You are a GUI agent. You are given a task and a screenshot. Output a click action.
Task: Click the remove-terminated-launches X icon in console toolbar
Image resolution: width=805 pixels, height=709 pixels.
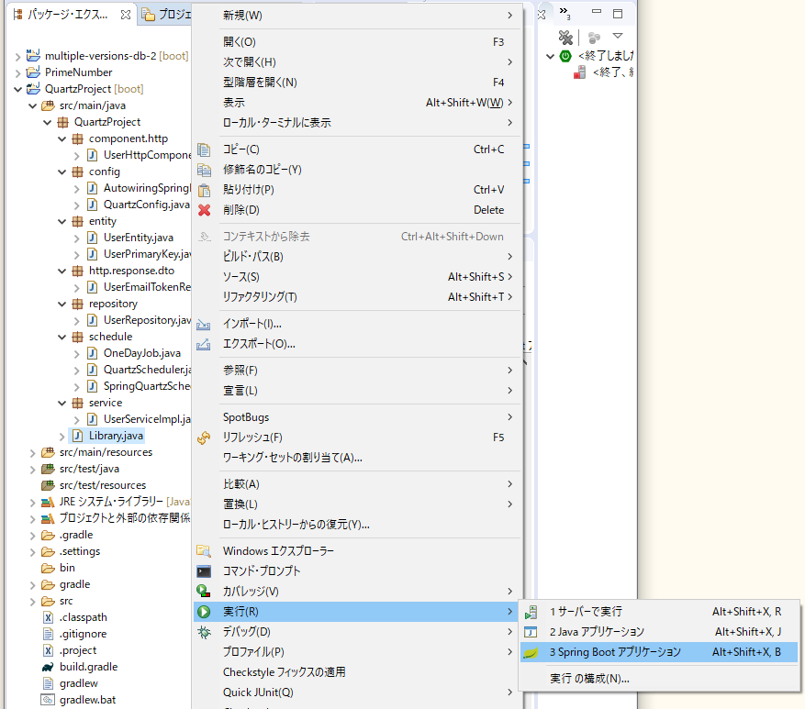click(x=566, y=37)
